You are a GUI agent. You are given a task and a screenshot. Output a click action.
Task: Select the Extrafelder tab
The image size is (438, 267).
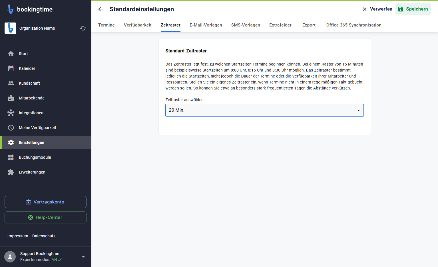click(x=280, y=25)
